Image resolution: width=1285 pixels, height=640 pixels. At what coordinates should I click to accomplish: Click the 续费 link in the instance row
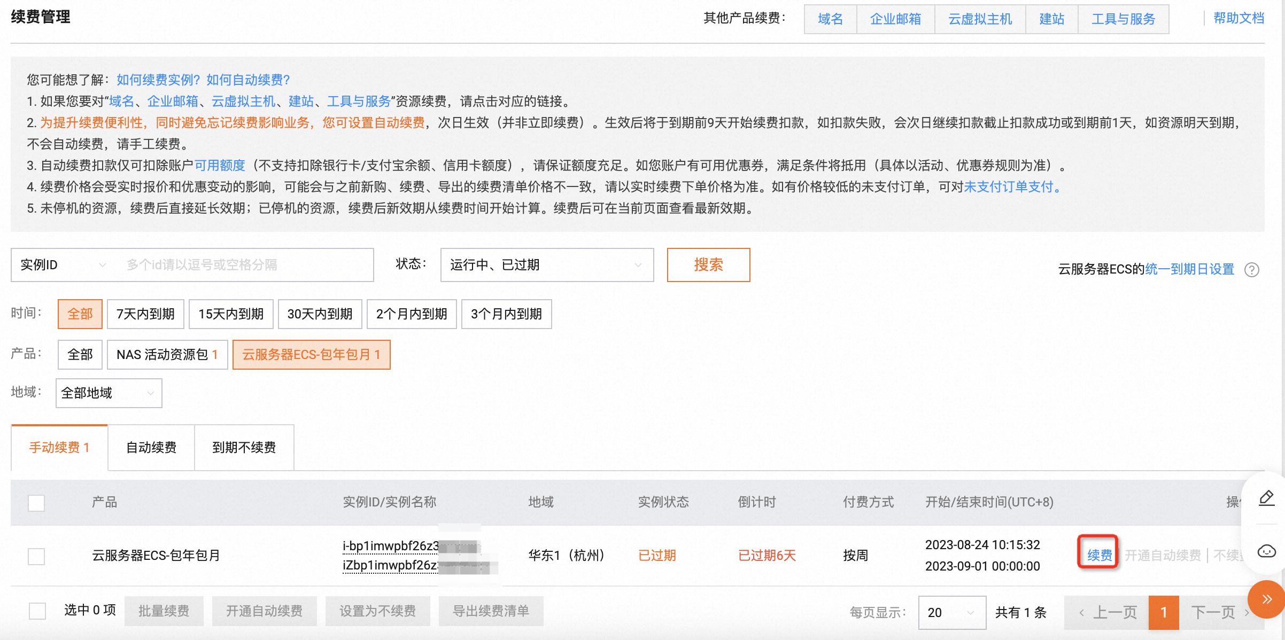[1099, 556]
